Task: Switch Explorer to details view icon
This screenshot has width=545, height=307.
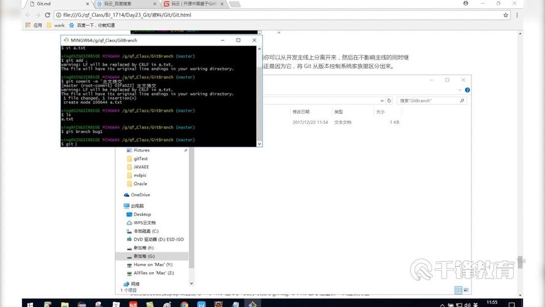Action: [459, 290]
